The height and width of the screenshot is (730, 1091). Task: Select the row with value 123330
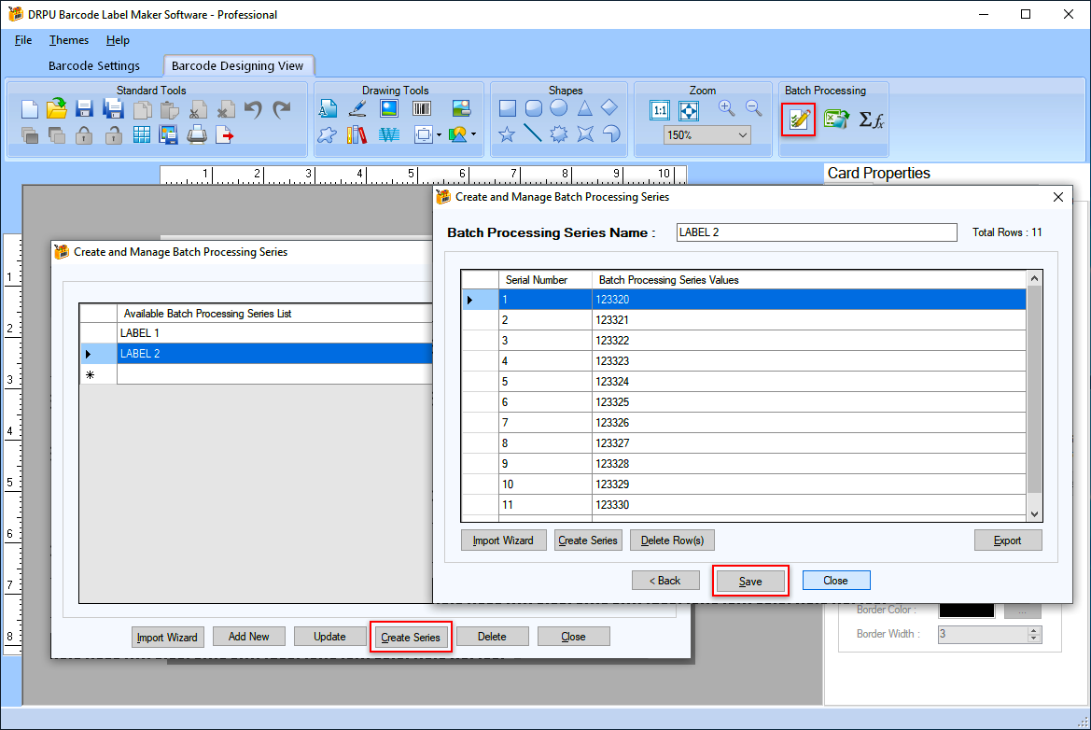click(743, 504)
